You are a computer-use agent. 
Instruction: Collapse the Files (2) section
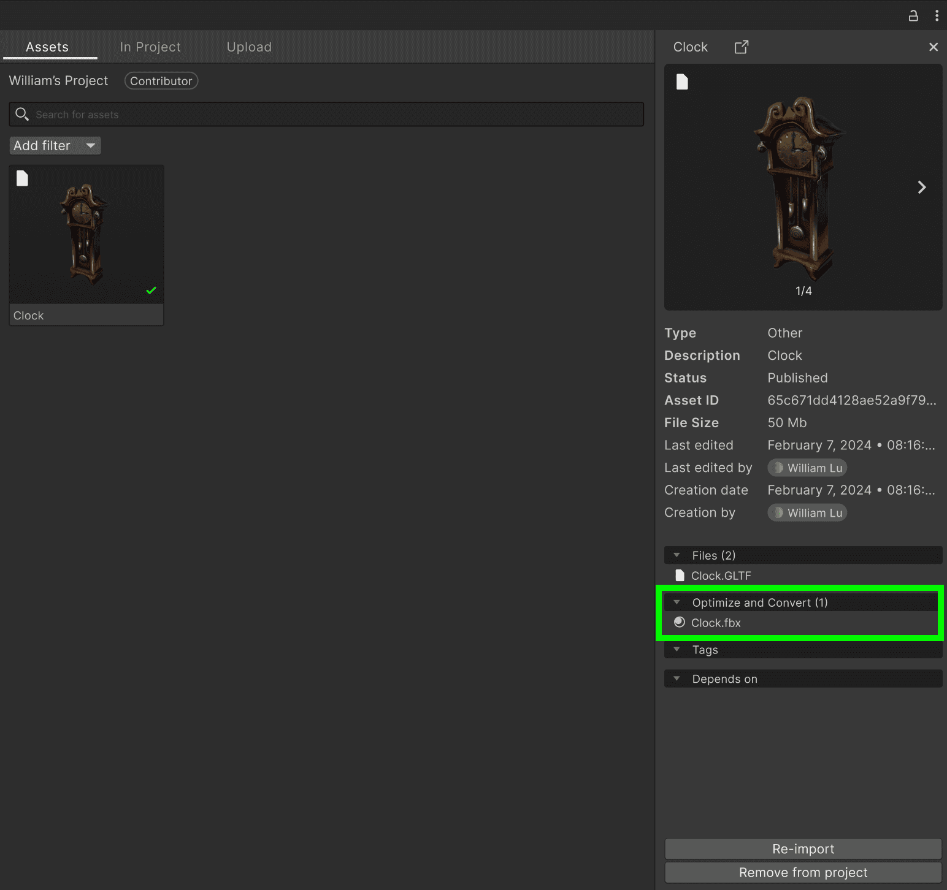(677, 555)
